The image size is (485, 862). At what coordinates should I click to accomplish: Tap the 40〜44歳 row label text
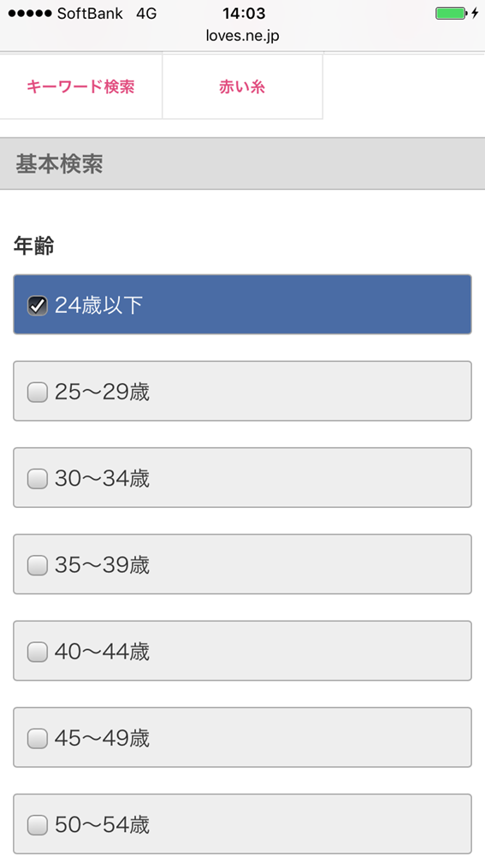point(102,652)
